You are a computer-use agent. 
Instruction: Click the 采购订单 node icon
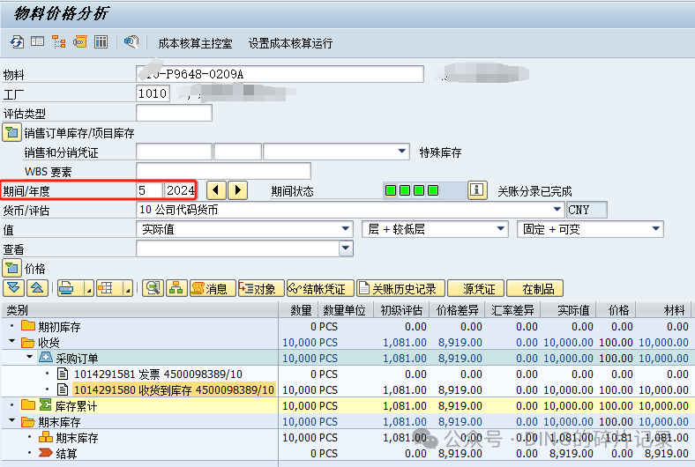click(46, 358)
